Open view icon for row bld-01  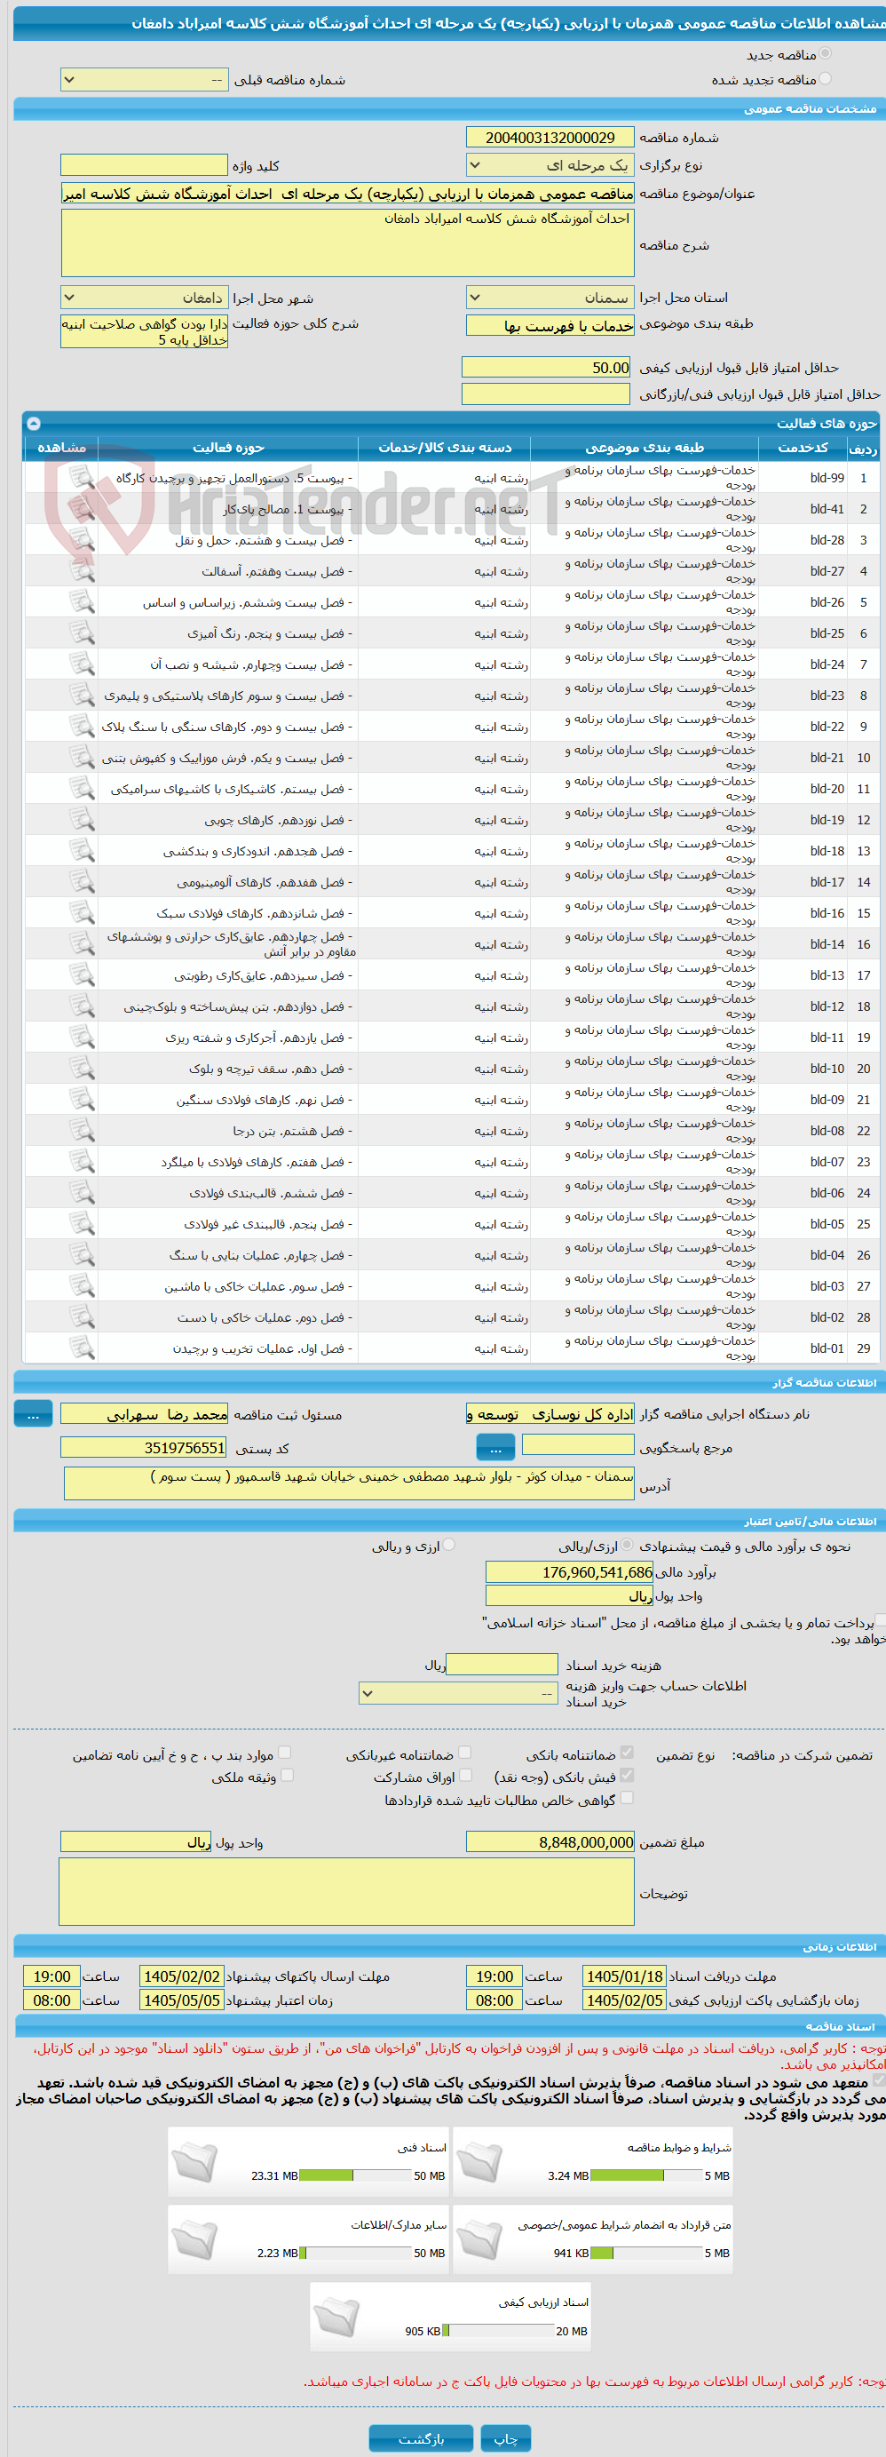coord(82,1348)
